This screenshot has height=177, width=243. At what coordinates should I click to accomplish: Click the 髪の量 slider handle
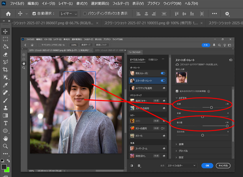coord(227,126)
